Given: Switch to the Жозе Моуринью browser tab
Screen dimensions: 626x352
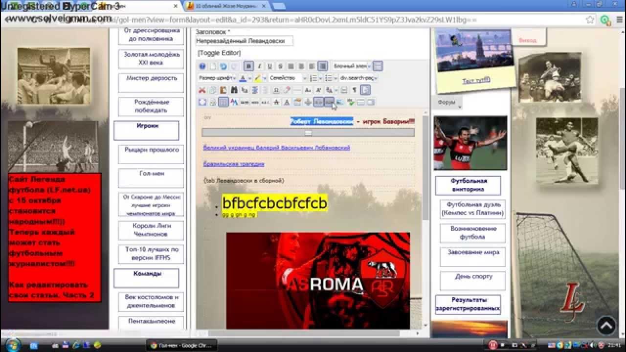Looking at the screenshot, I should [225, 6].
